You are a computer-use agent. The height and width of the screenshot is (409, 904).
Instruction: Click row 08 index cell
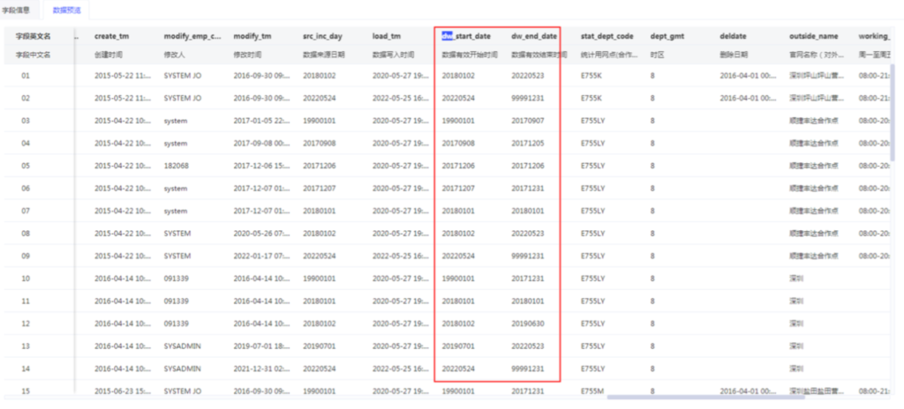click(x=26, y=234)
